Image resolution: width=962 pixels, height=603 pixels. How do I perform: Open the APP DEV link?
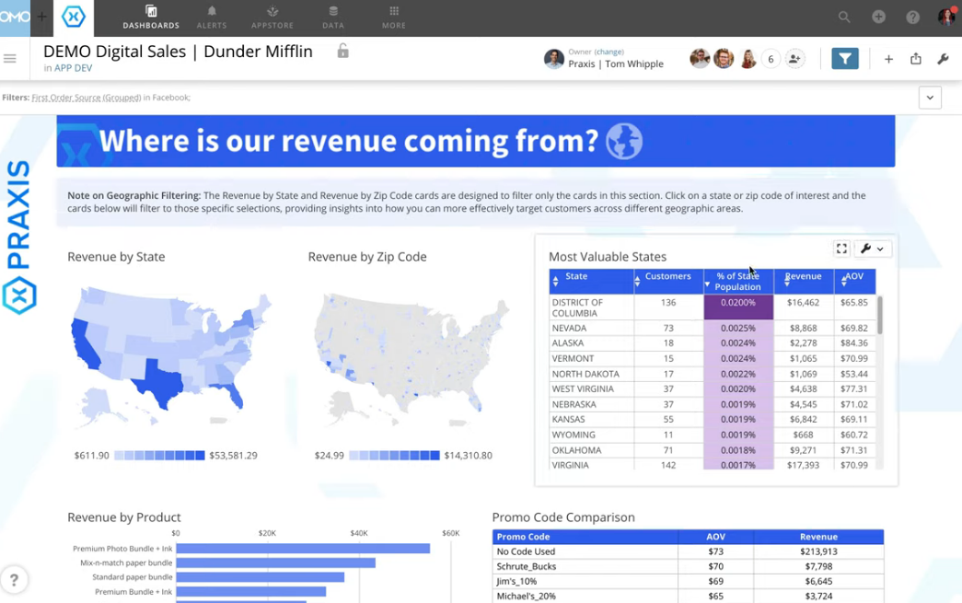(x=73, y=68)
